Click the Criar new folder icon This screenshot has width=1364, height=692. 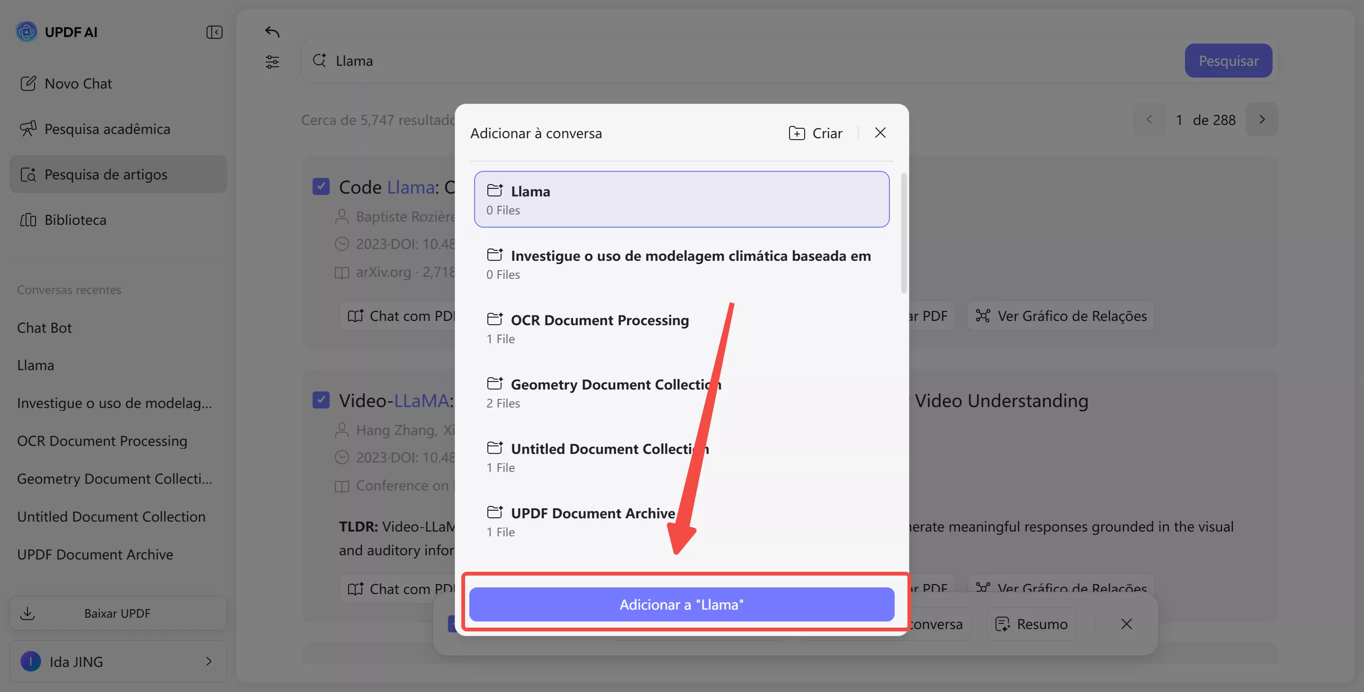pos(796,133)
